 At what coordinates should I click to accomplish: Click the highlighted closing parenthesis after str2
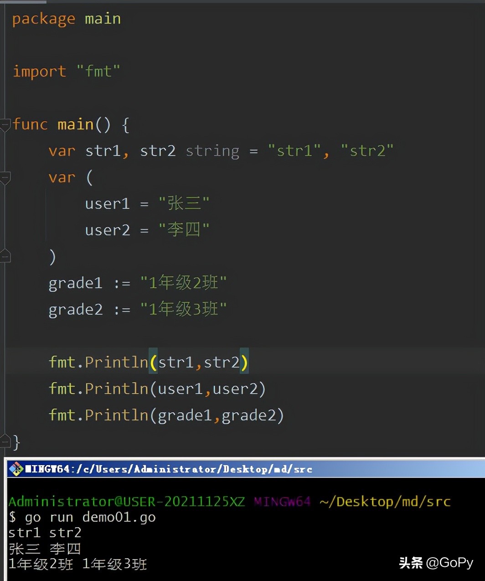(244, 362)
